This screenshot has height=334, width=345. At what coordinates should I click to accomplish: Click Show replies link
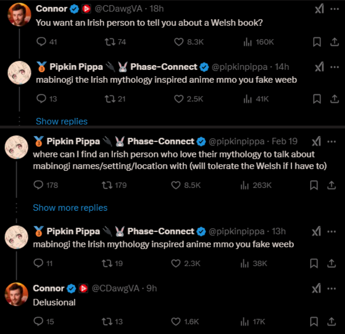[x=62, y=121]
